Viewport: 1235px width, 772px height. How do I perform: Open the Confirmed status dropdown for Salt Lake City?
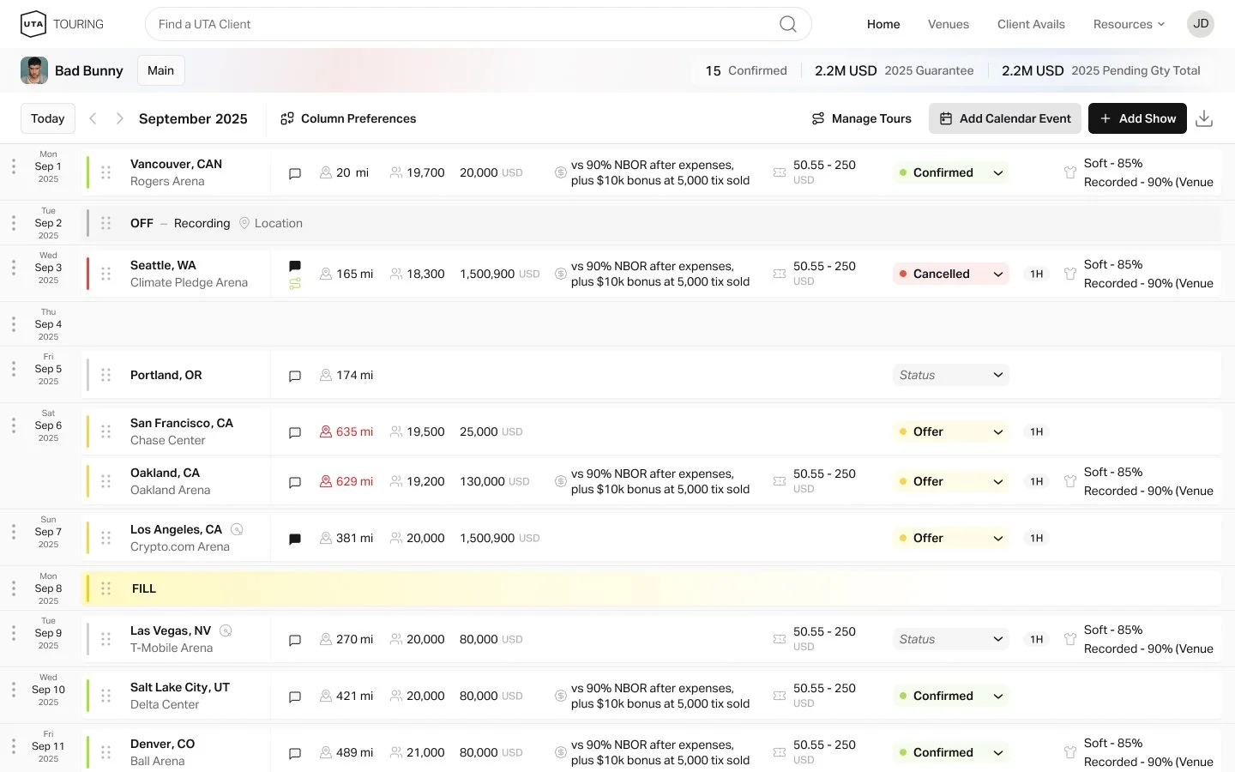pos(951,696)
